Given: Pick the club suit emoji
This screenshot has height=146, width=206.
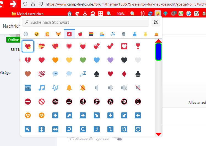Looking at the screenshot, I should [138, 74].
